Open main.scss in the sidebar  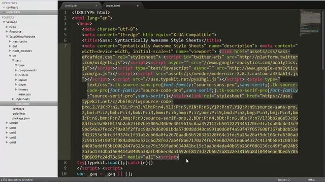coord(24,95)
